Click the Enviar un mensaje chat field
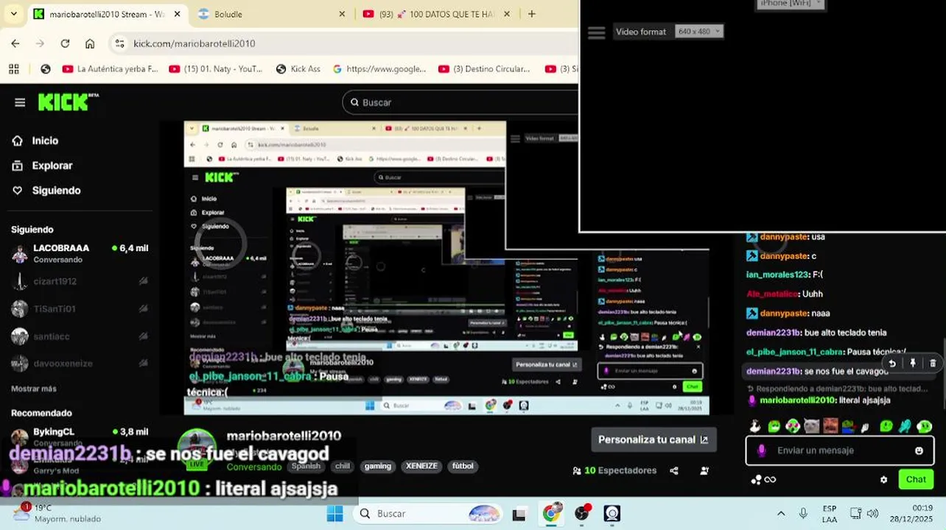This screenshot has width=946, height=530. tap(838, 451)
